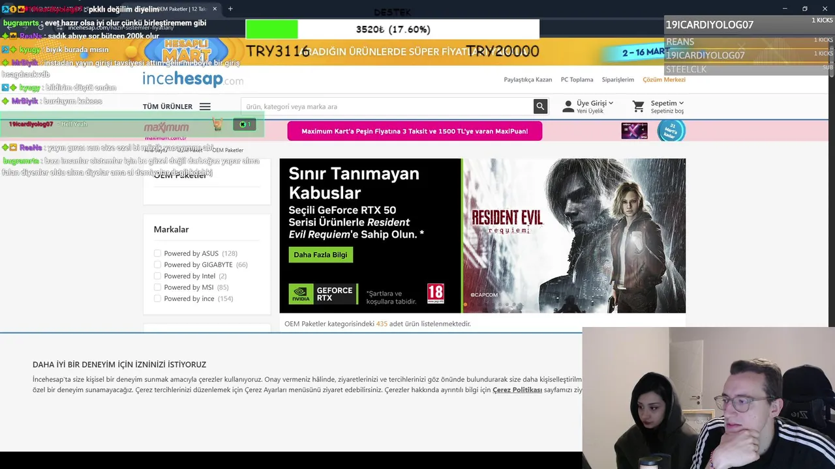The height and width of the screenshot is (469, 835).
Task: Open the incehesap.com logo homepage
Action: (193, 79)
